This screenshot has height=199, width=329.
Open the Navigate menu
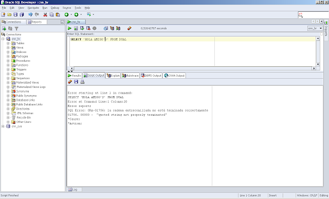(x=33, y=8)
